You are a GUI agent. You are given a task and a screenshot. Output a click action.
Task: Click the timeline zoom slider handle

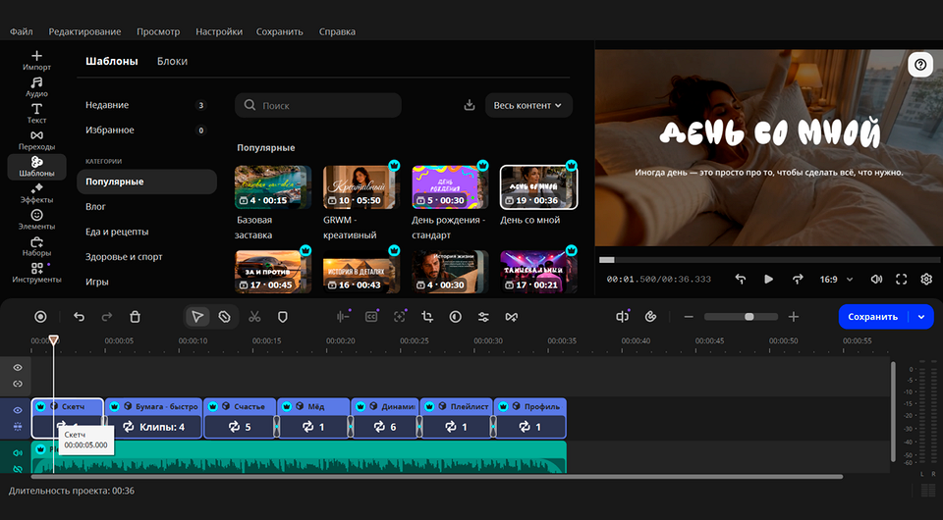click(x=749, y=317)
